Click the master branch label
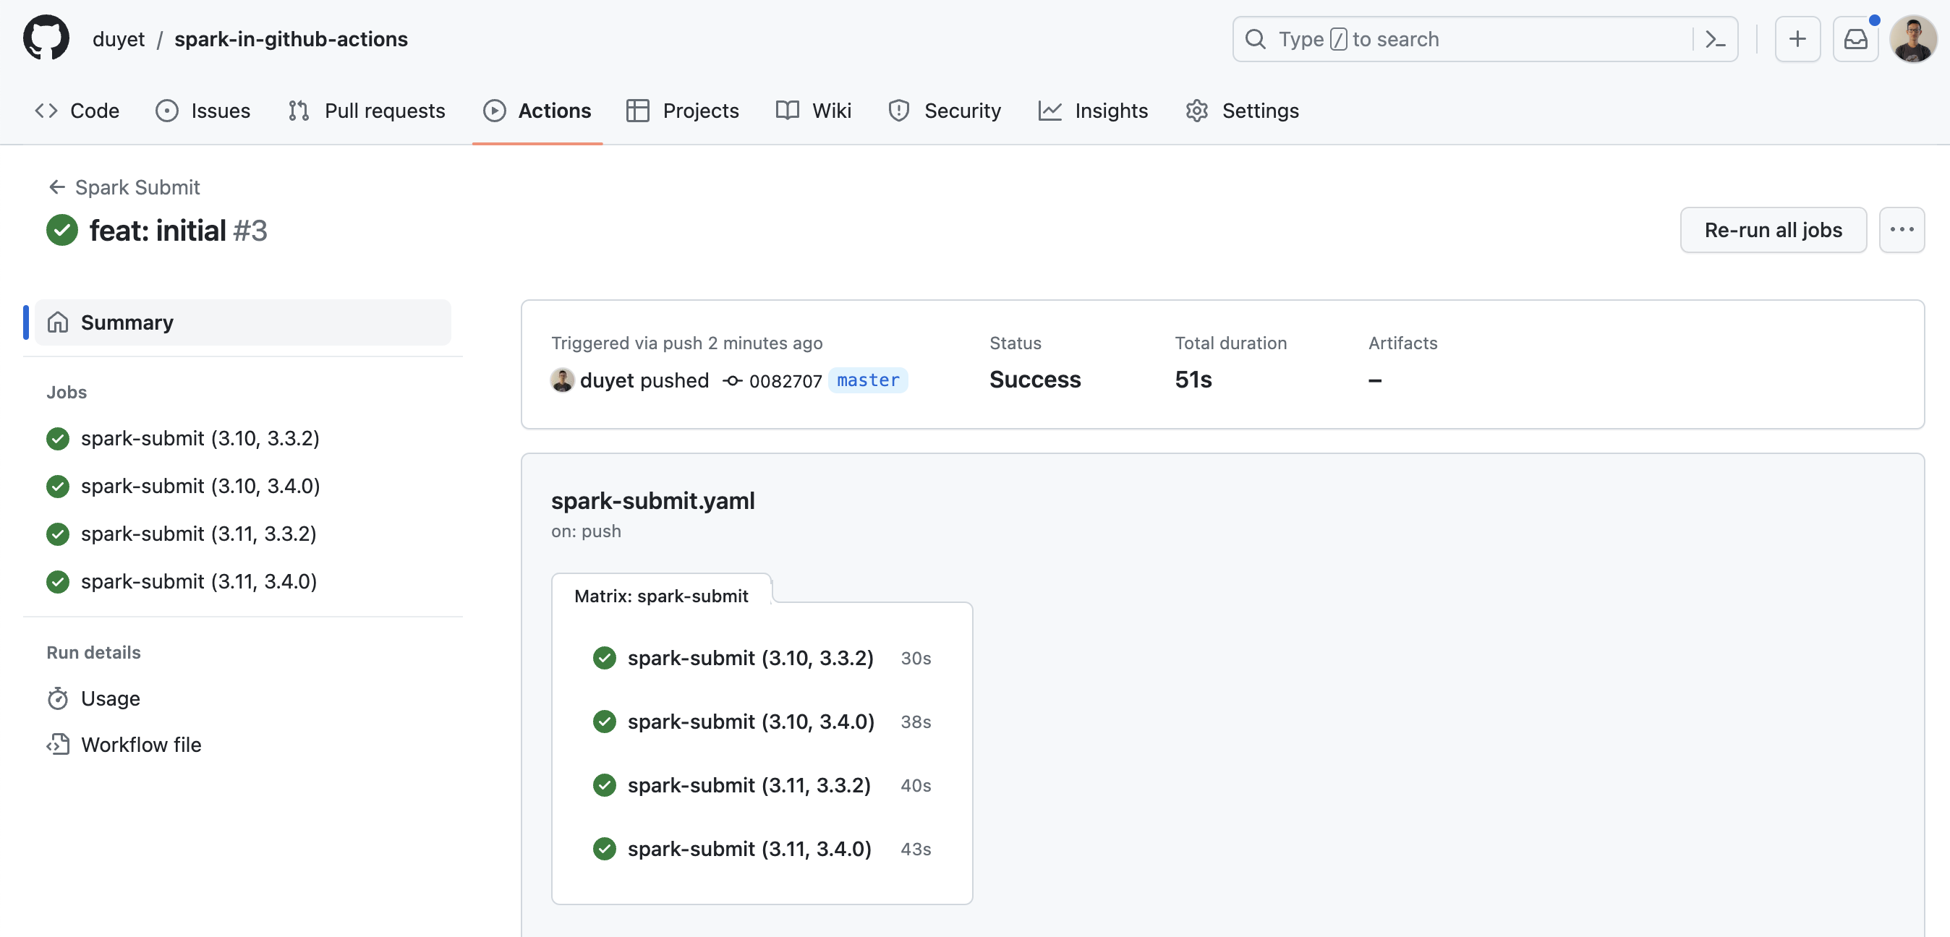Image resolution: width=1950 pixels, height=937 pixels. click(867, 381)
